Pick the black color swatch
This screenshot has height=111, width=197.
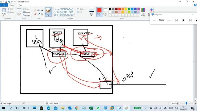tap(110, 9)
